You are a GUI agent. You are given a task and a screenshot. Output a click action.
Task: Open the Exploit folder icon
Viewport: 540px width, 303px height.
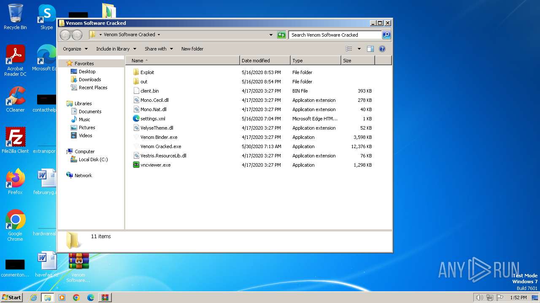[x=136, y=72]
